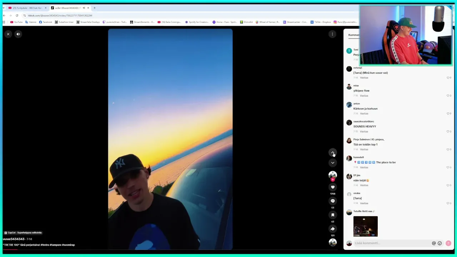Screen dimensions: 457x257
Task: Switch to the Kommentit tab
Action: pyautogui.click(x=354, y=35)
